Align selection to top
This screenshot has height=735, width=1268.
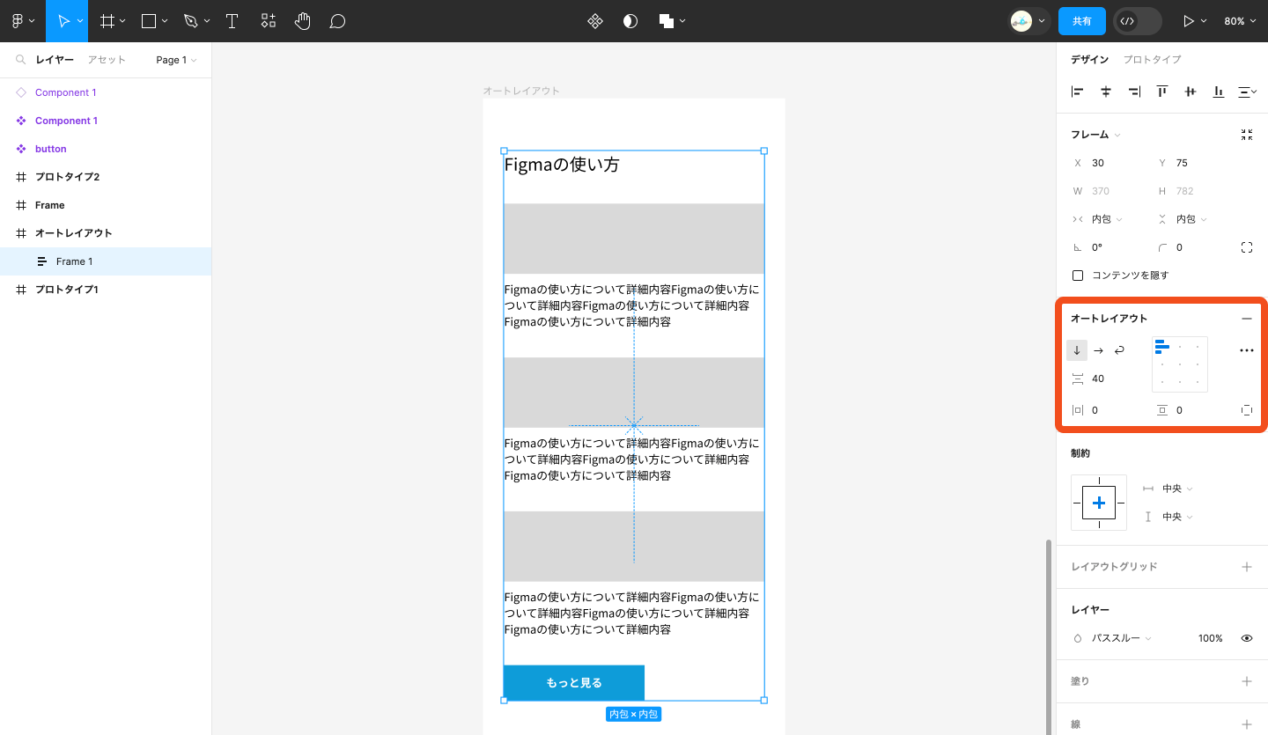click(1162, 92)
